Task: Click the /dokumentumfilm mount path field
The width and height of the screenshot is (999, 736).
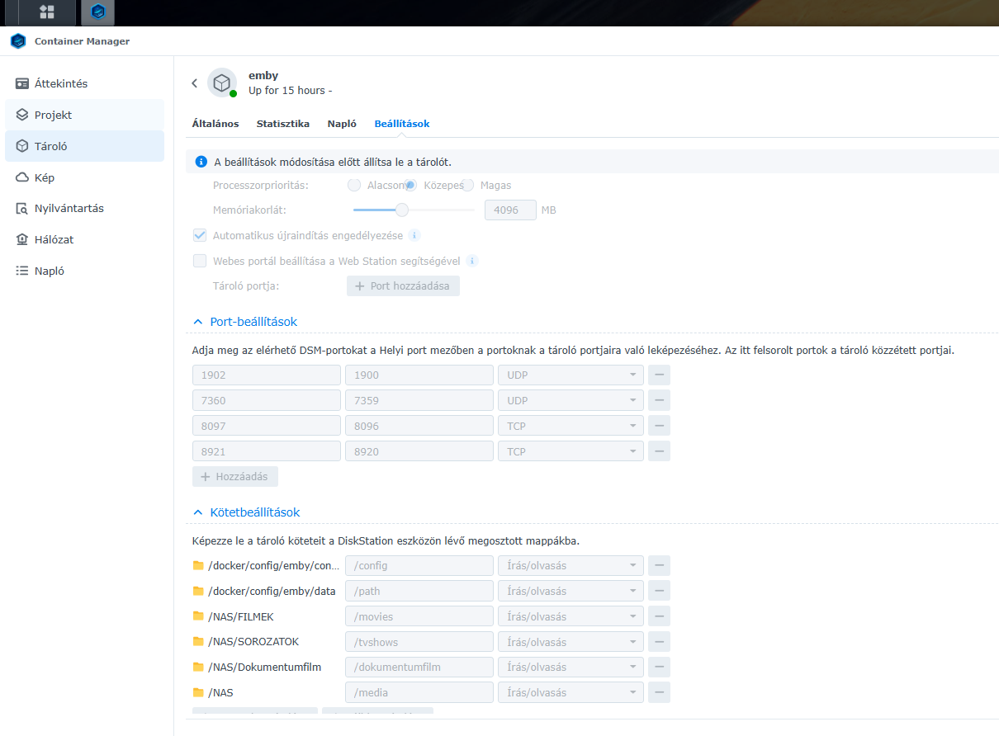Action: [419, 668]
